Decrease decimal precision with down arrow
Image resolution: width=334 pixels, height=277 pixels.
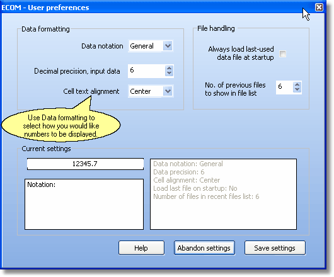(x=169, y=74)
